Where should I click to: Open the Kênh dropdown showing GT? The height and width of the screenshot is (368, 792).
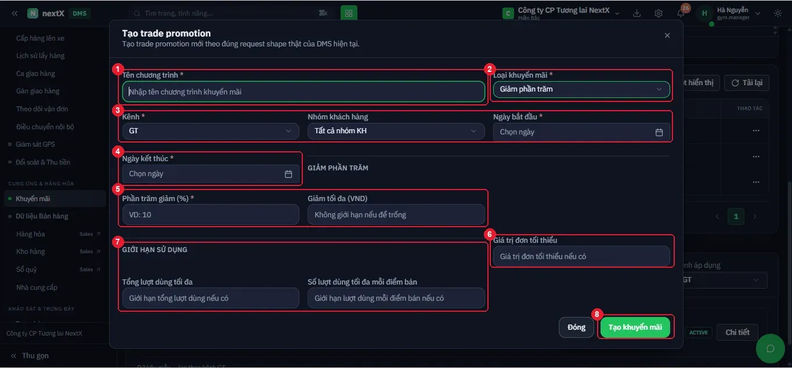pos(211,131)
